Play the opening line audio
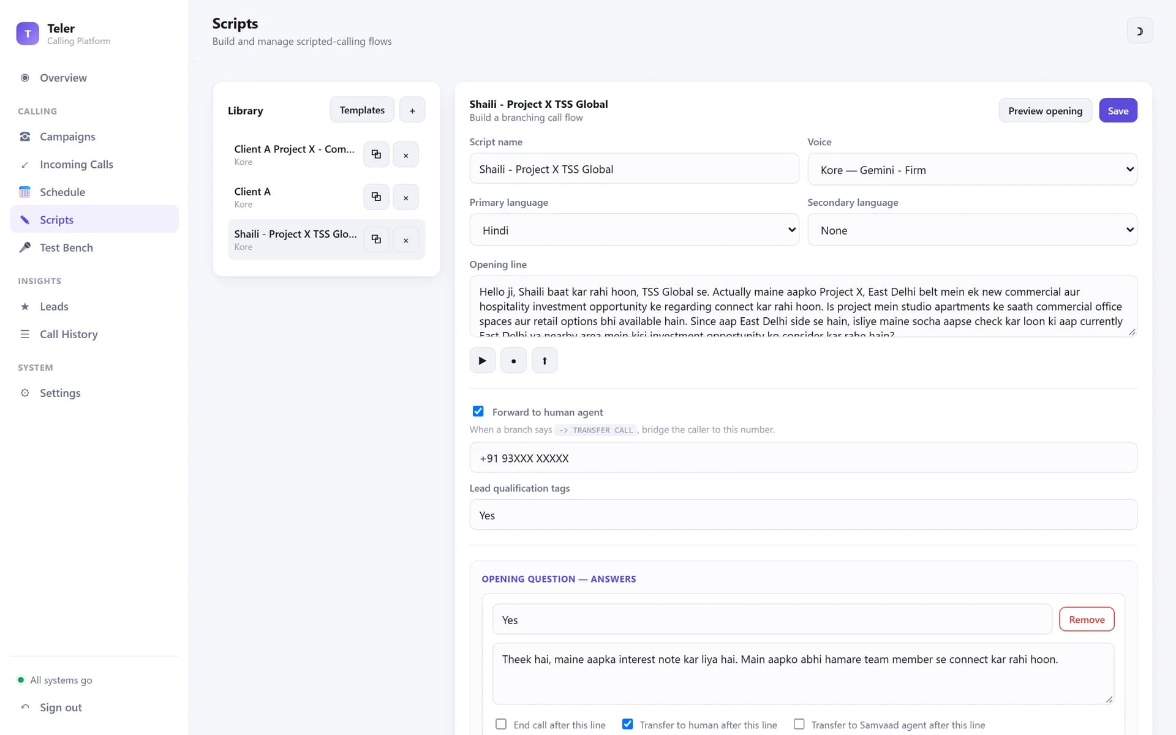 pyautogui.click(x=483, y=360)
